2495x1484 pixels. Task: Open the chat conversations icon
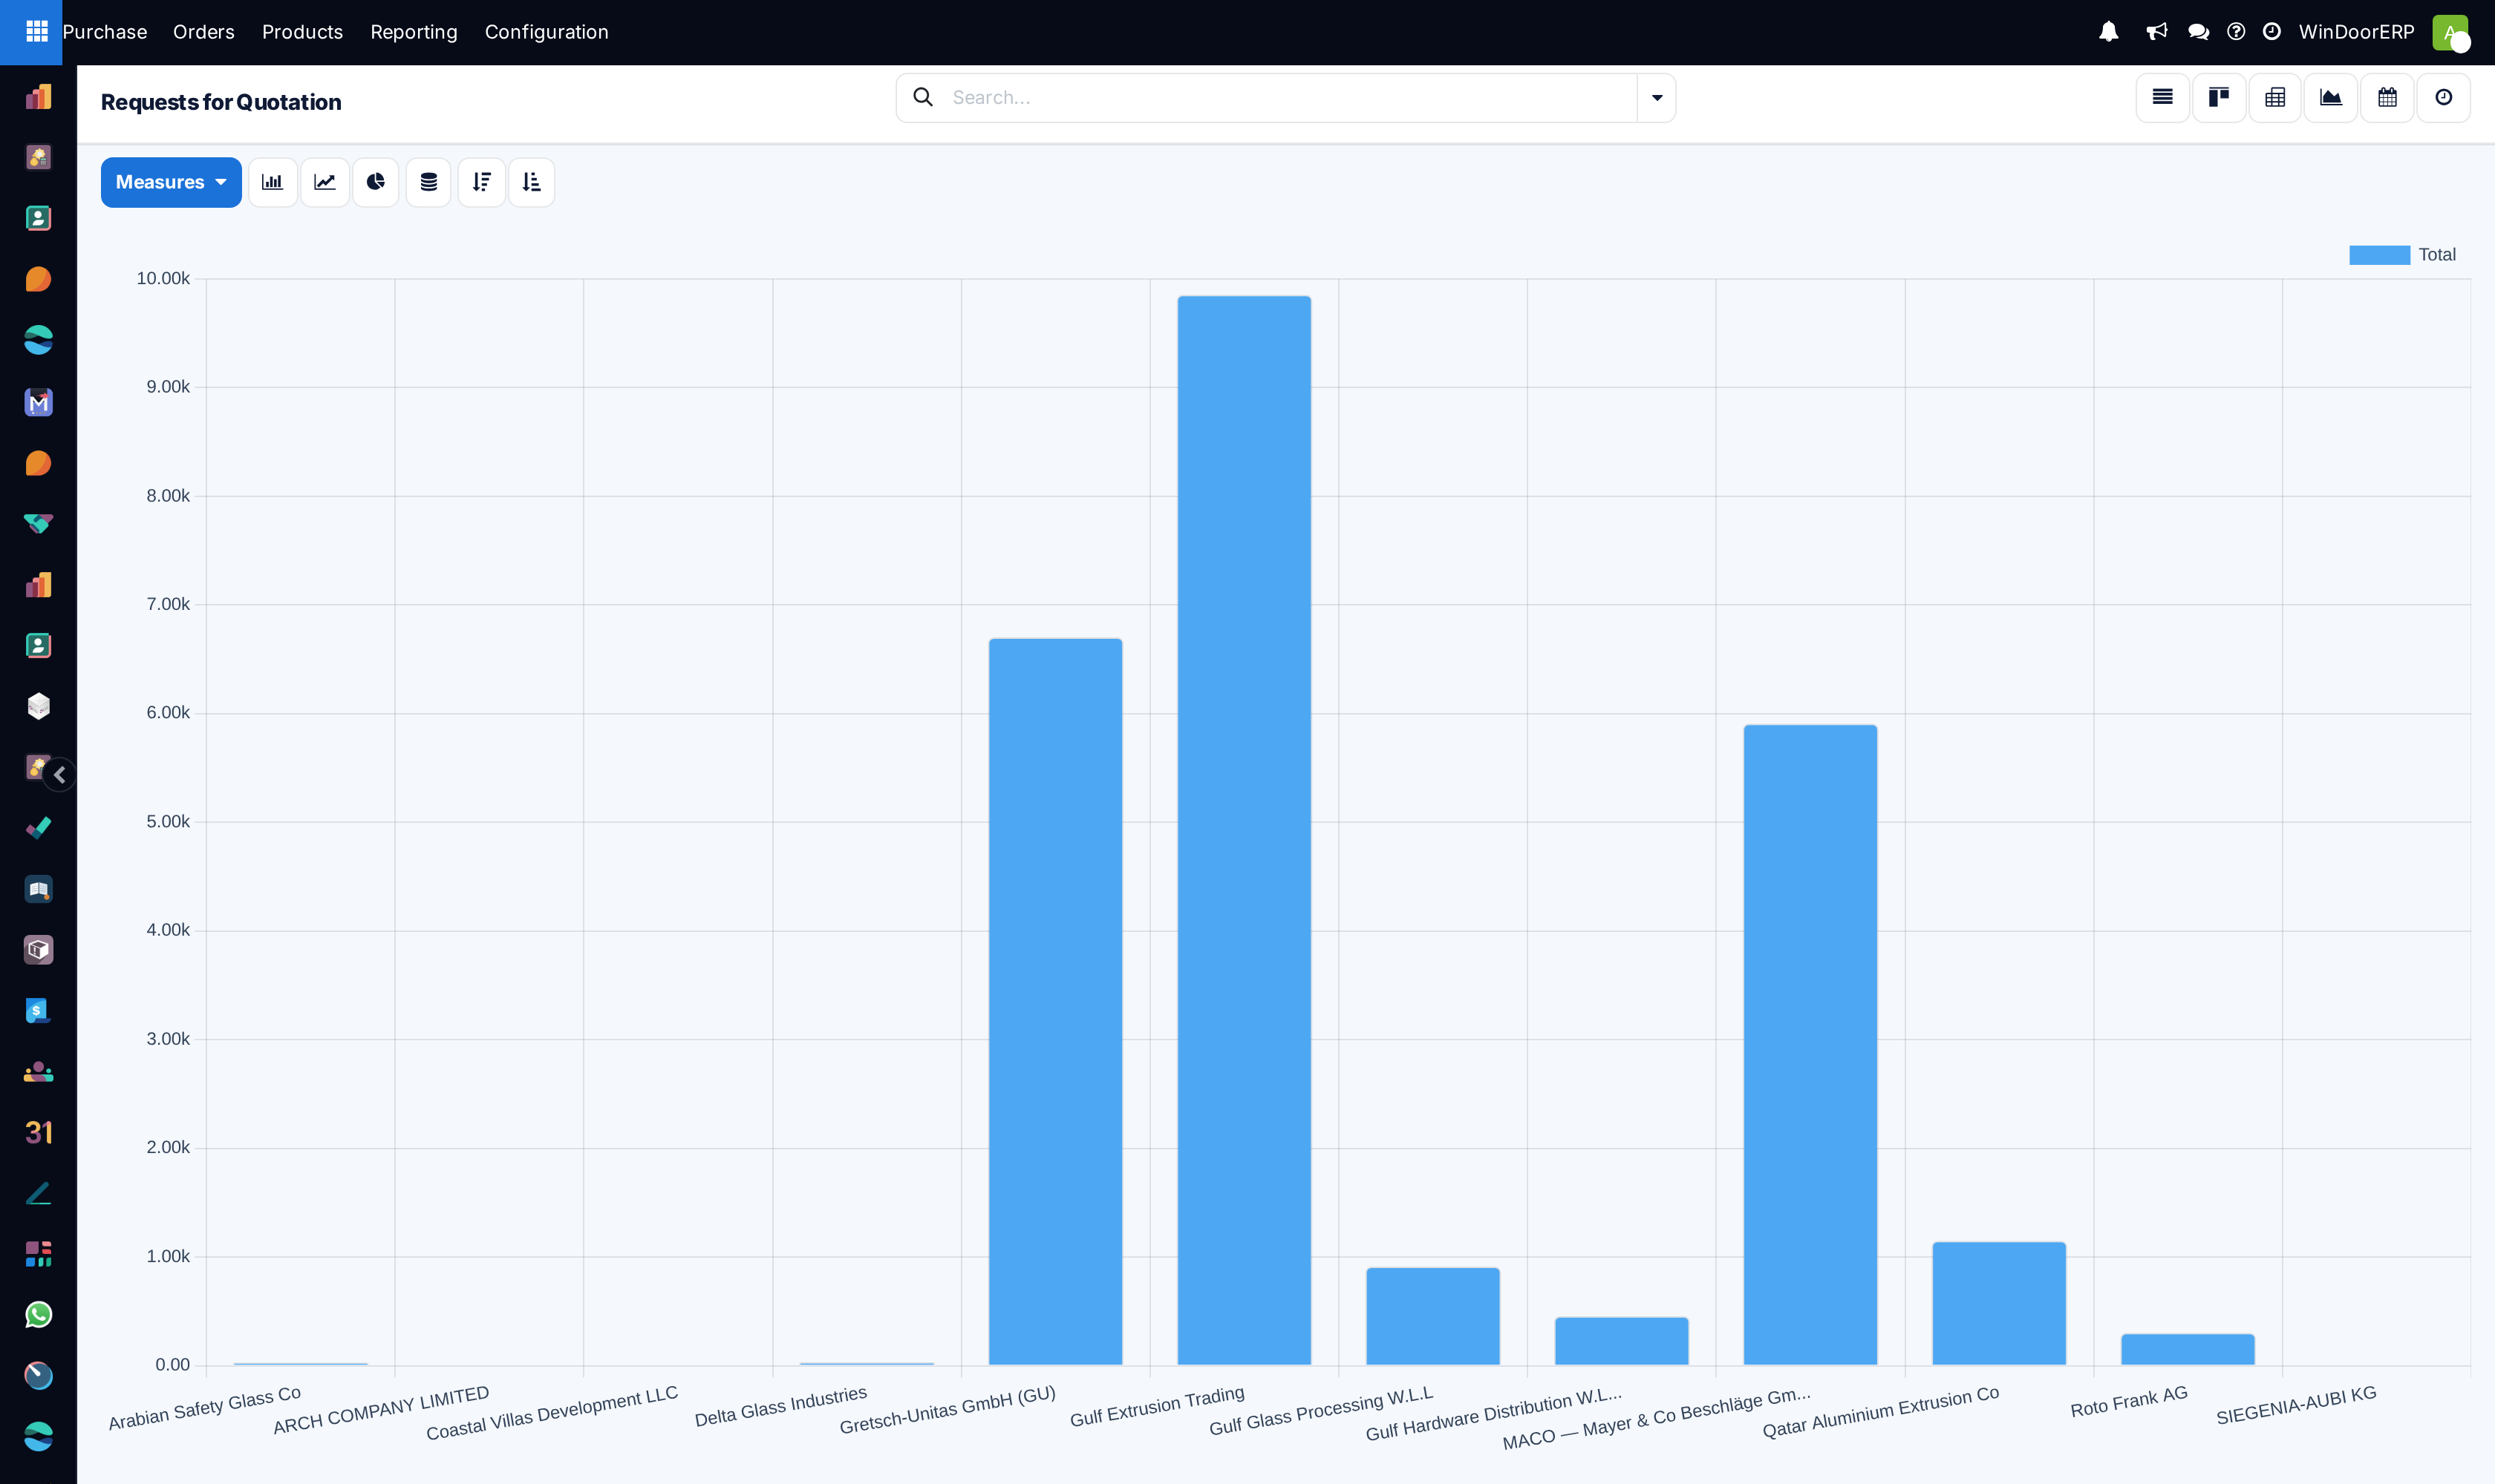2198,32
